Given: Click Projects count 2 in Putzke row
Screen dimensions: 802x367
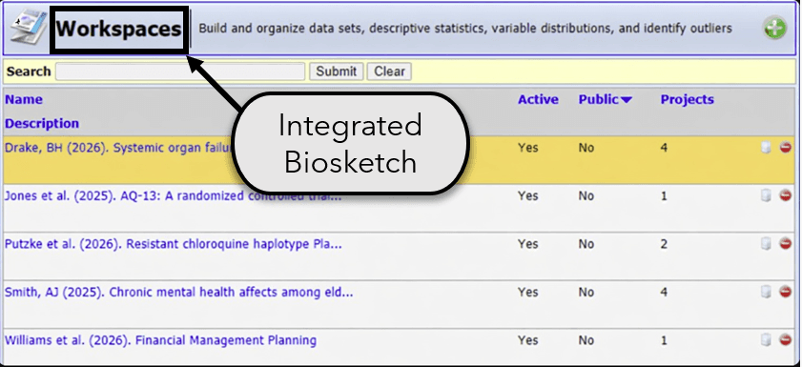Looking at the screenshot, I should (x=664, y=244).
